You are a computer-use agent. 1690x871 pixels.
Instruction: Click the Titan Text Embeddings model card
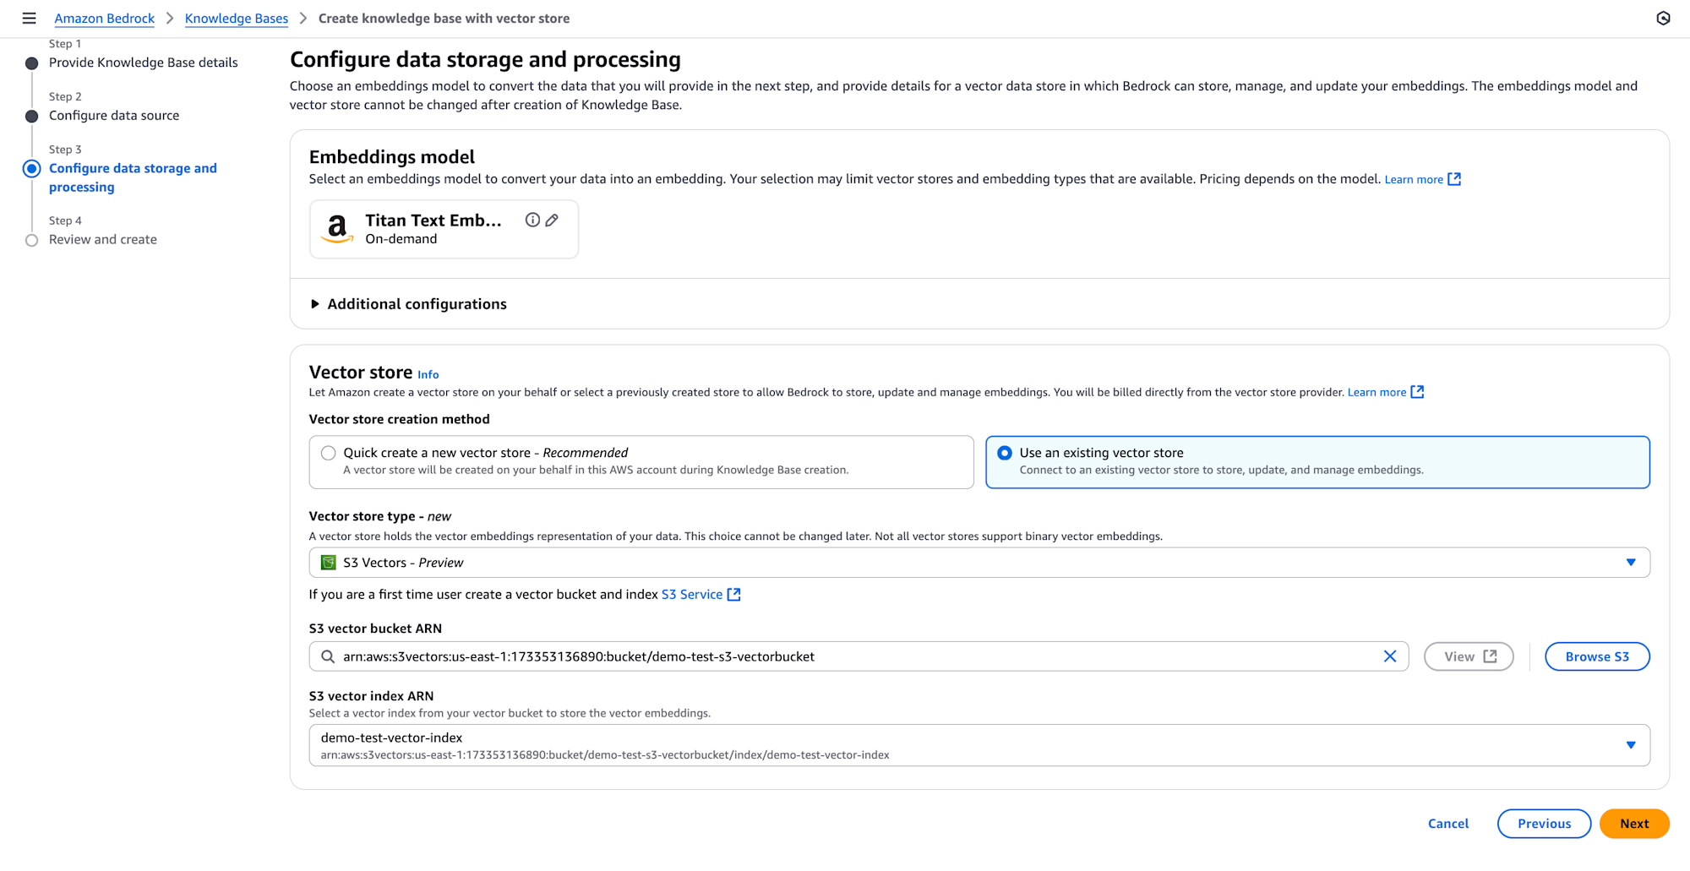pyautogui.click(x=444, y=229)
